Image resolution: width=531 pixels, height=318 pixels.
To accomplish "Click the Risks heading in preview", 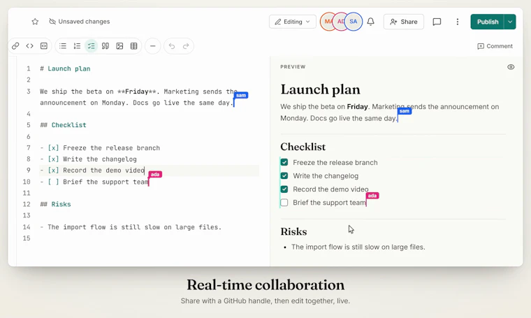I will coord(293,231).
